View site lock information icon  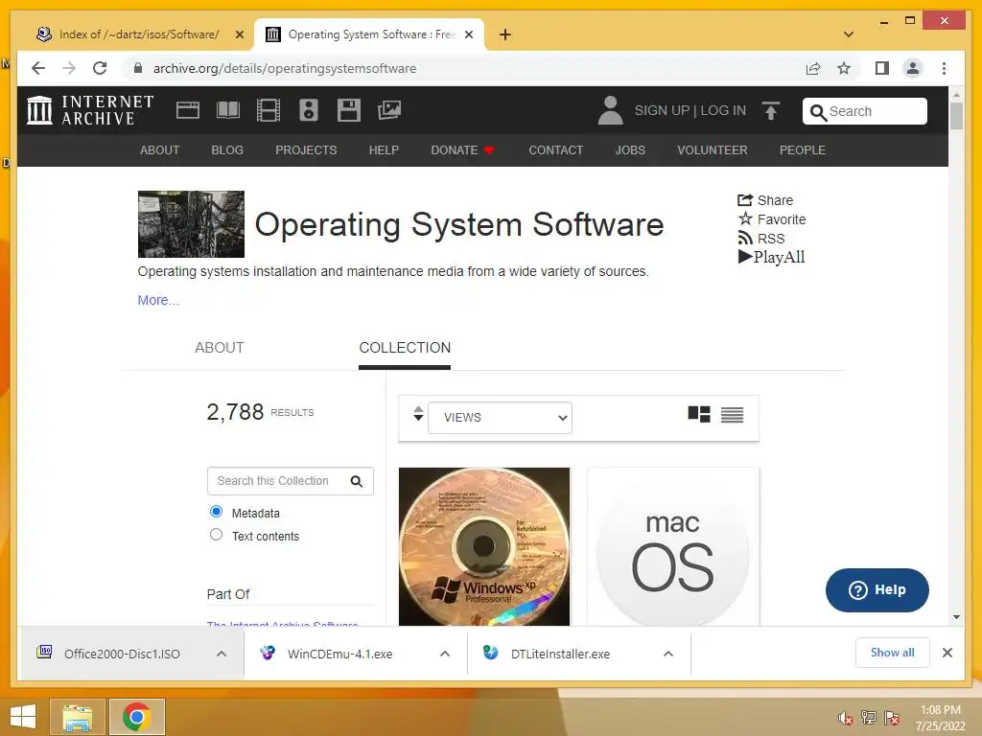pyautogui.click(x=138, y=68)
